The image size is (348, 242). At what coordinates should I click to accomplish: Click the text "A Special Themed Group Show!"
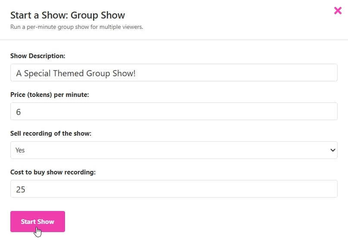(x=76, y=73)
